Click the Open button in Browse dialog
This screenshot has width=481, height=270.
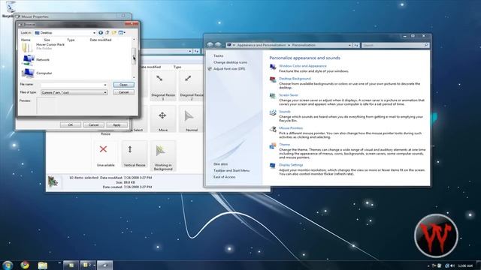click(x=123, y=85)
